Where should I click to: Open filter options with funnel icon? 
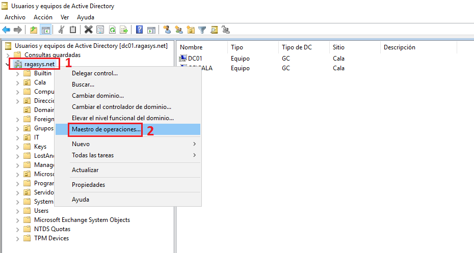(202, 30)
